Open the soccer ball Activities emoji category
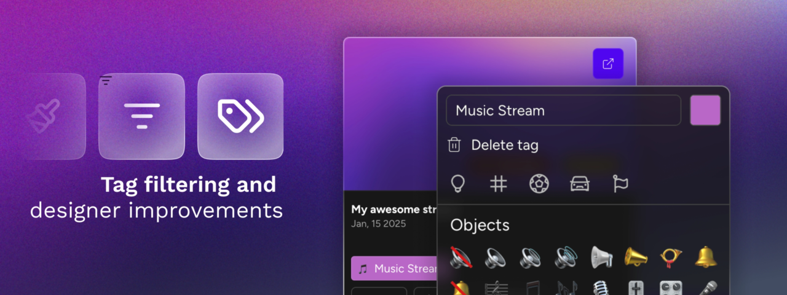 [x=539, y=183]
